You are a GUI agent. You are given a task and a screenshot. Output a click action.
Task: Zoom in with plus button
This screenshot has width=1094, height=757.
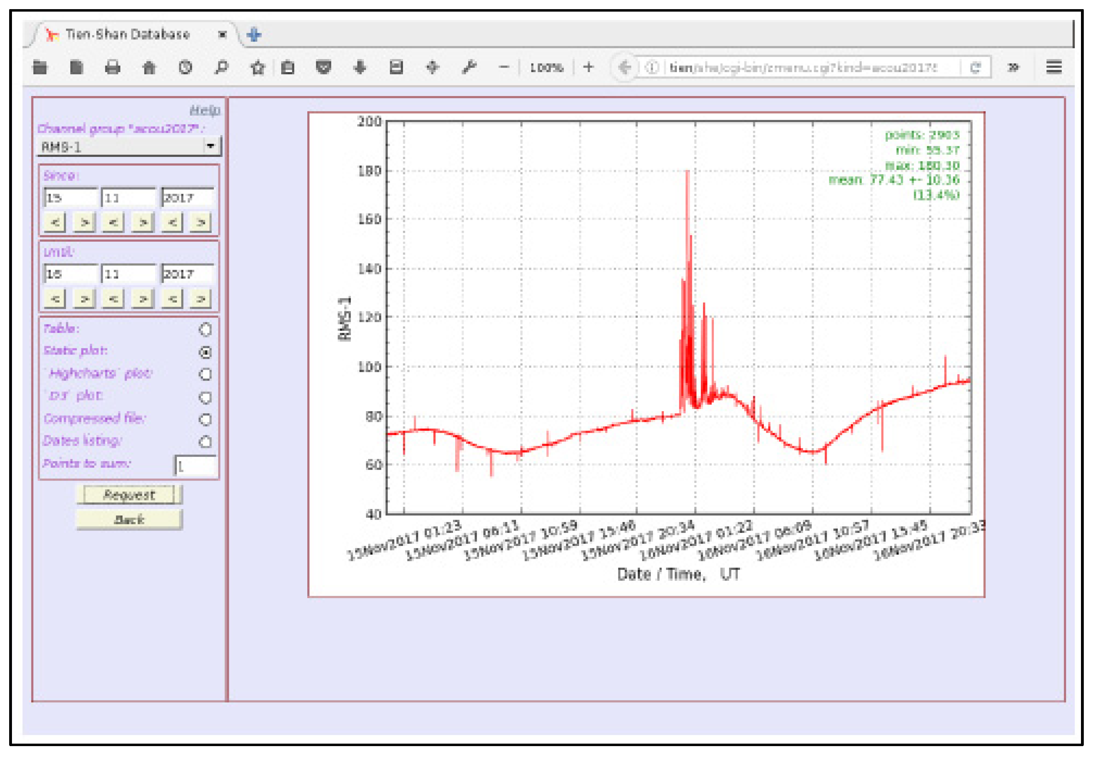coord(589,67)
